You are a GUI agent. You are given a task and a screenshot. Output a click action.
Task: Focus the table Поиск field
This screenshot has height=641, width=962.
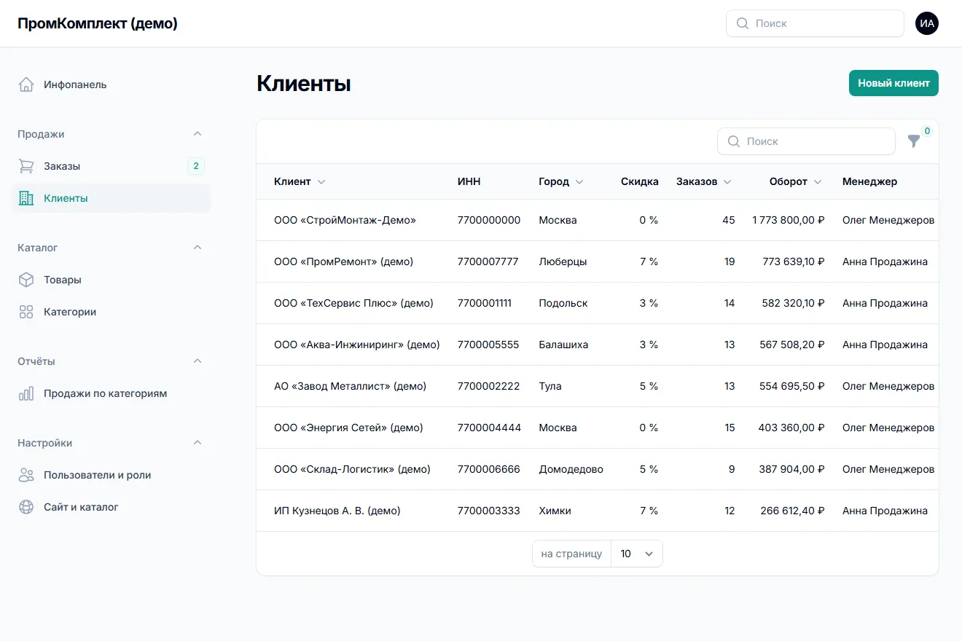[806, 141]
